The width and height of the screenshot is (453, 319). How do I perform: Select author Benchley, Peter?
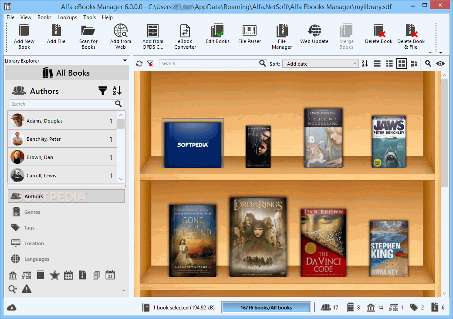point(62,139)
